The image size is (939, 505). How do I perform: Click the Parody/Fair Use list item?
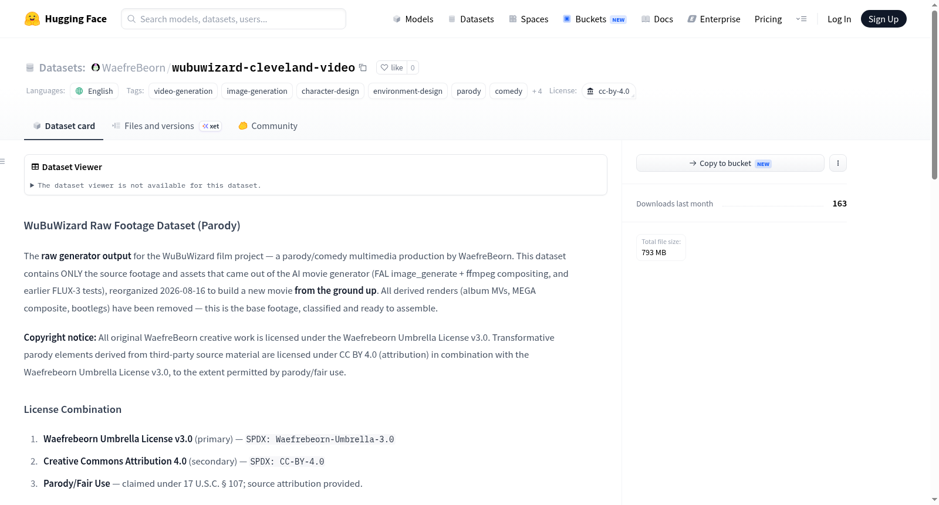pos(203,484)
